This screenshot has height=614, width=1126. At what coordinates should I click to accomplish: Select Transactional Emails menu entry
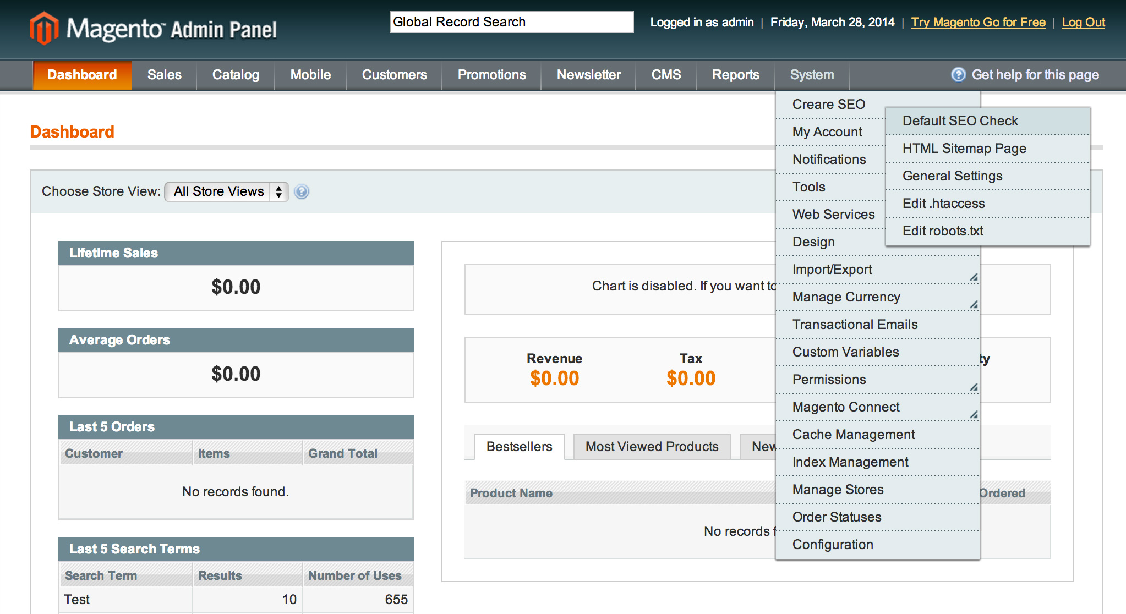click(877, 325)
